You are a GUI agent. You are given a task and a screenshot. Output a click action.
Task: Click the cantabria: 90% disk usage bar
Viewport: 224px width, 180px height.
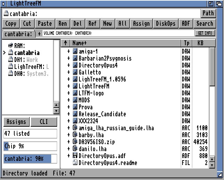[30, 159]
